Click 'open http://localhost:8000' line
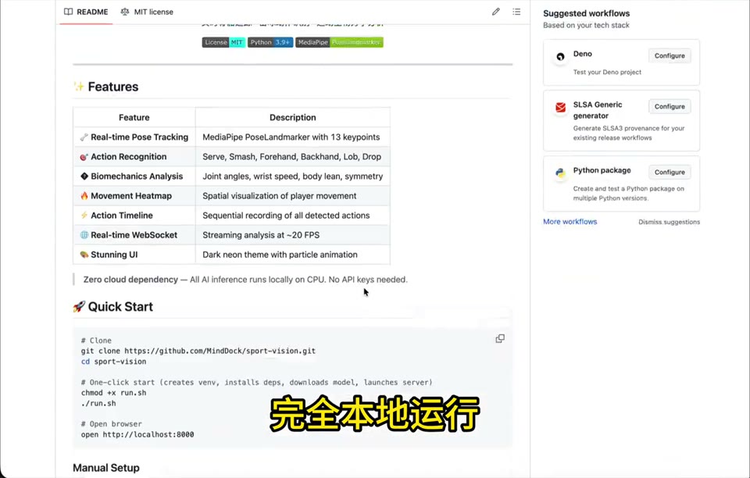Viewport: 750px width, 478px height. pos(137,434)
